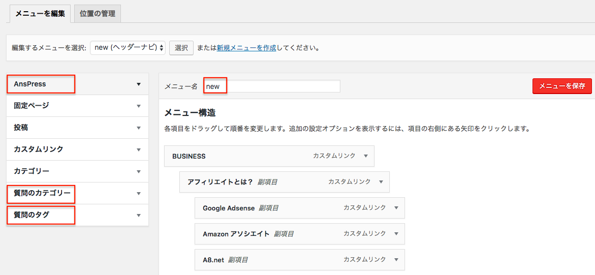Screen dimensions: 595x275
Task: Expand the 質問のカテゴリー section arrow
Action: pos(139,194)
